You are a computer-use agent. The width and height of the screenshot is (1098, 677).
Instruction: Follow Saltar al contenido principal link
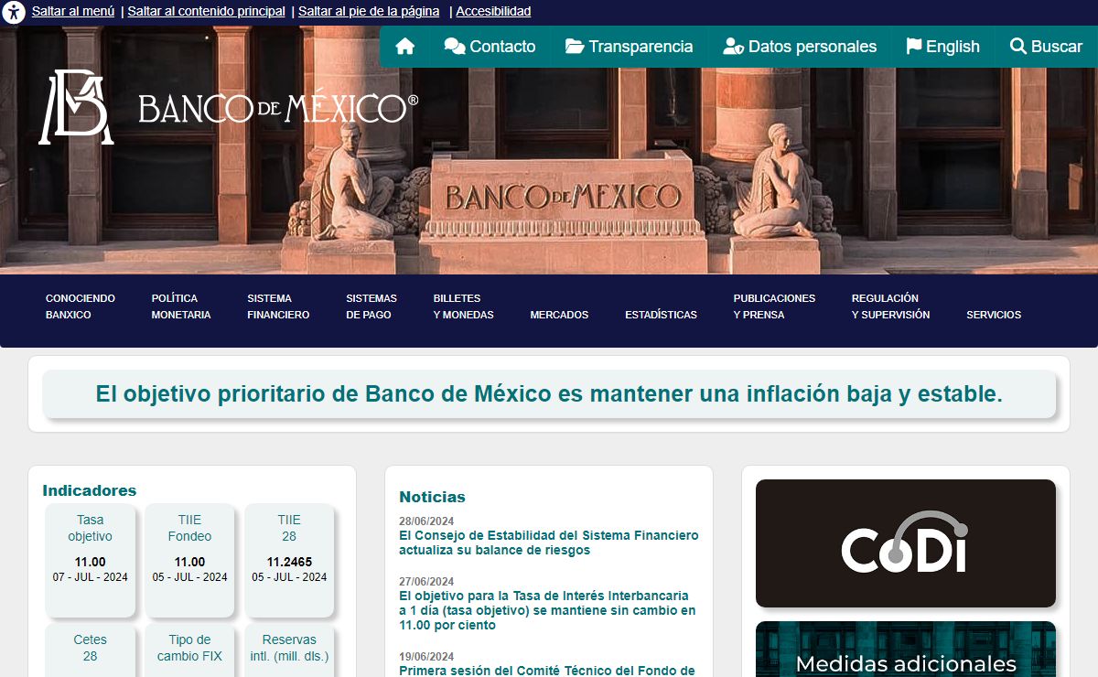click(x=206, y=12)
